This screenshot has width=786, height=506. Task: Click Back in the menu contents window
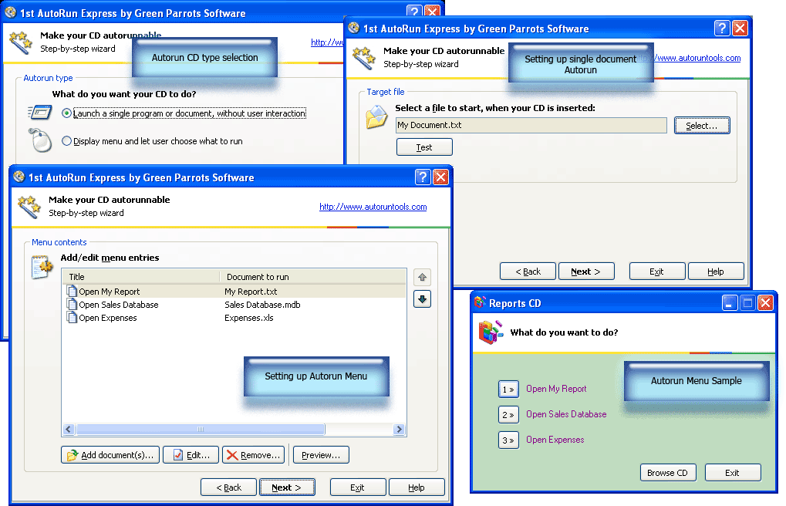[x=228, y=487]
